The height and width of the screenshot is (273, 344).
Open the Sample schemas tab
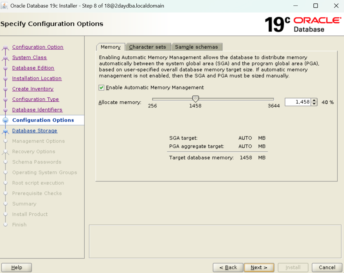(x=196, y=47)
